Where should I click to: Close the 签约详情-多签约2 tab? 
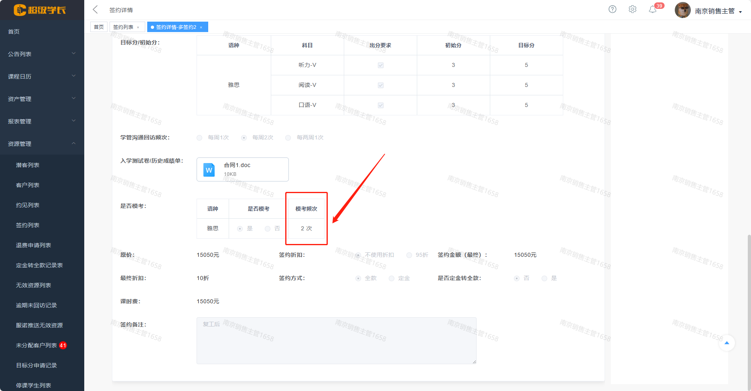tap(201, 27)
